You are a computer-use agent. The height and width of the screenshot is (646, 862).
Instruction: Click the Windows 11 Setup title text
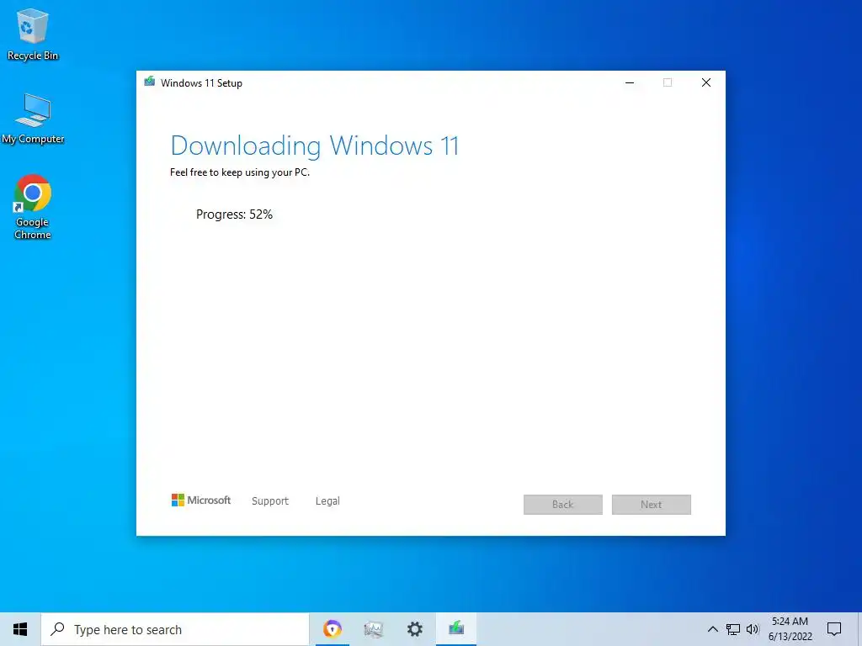tap(201, 83)
